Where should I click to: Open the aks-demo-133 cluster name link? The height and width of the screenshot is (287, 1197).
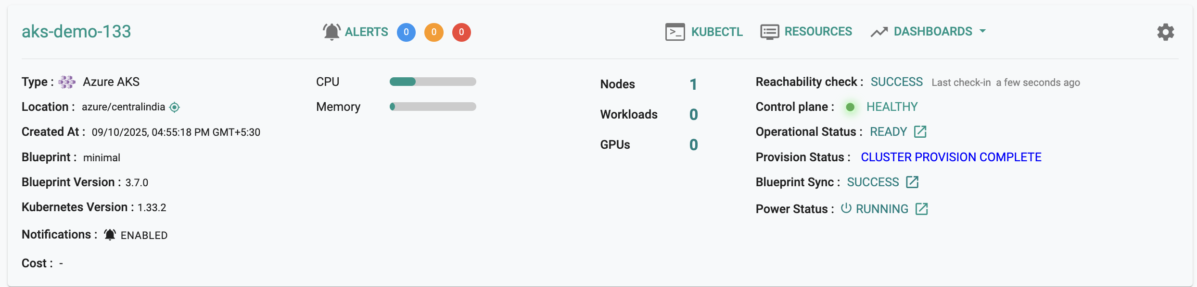76,32
